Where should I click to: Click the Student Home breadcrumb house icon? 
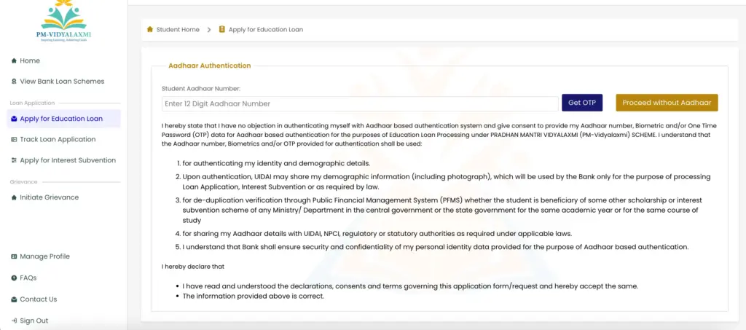150,29
